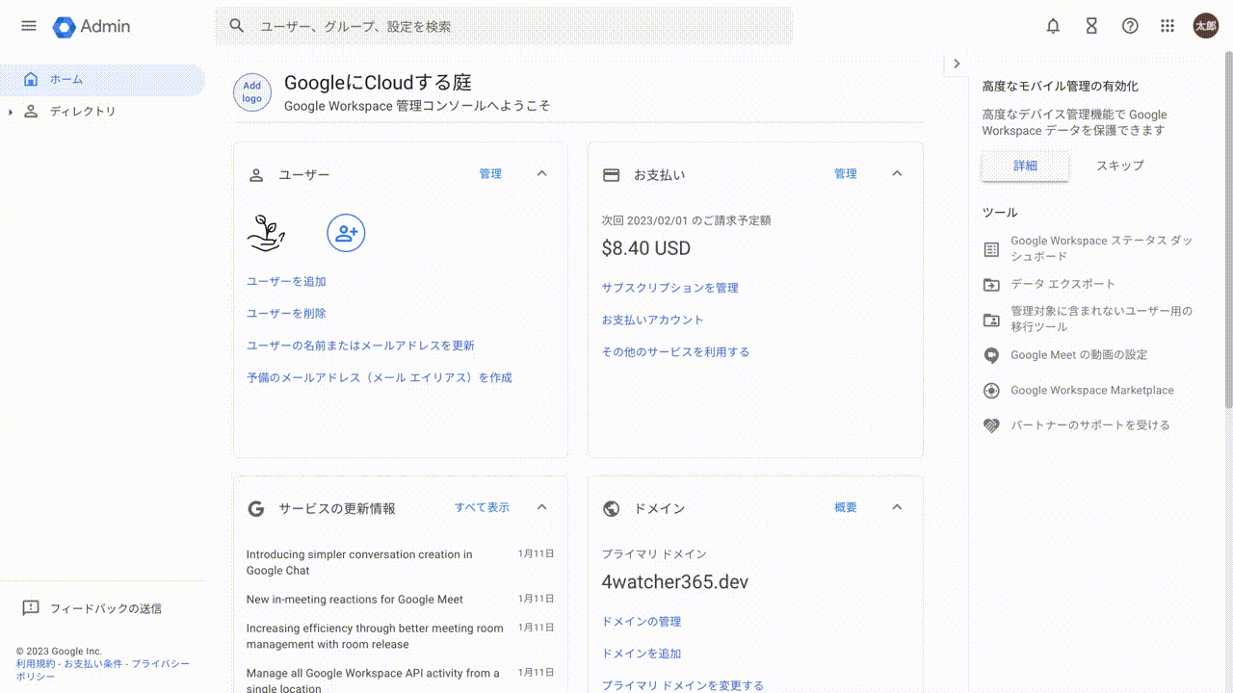Viewport: 1233px width, 693px height.
Task: Click すべて表示 for service updates
Action: point(482,507)
